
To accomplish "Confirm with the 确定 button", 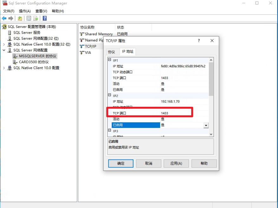I will pos(121,164).
